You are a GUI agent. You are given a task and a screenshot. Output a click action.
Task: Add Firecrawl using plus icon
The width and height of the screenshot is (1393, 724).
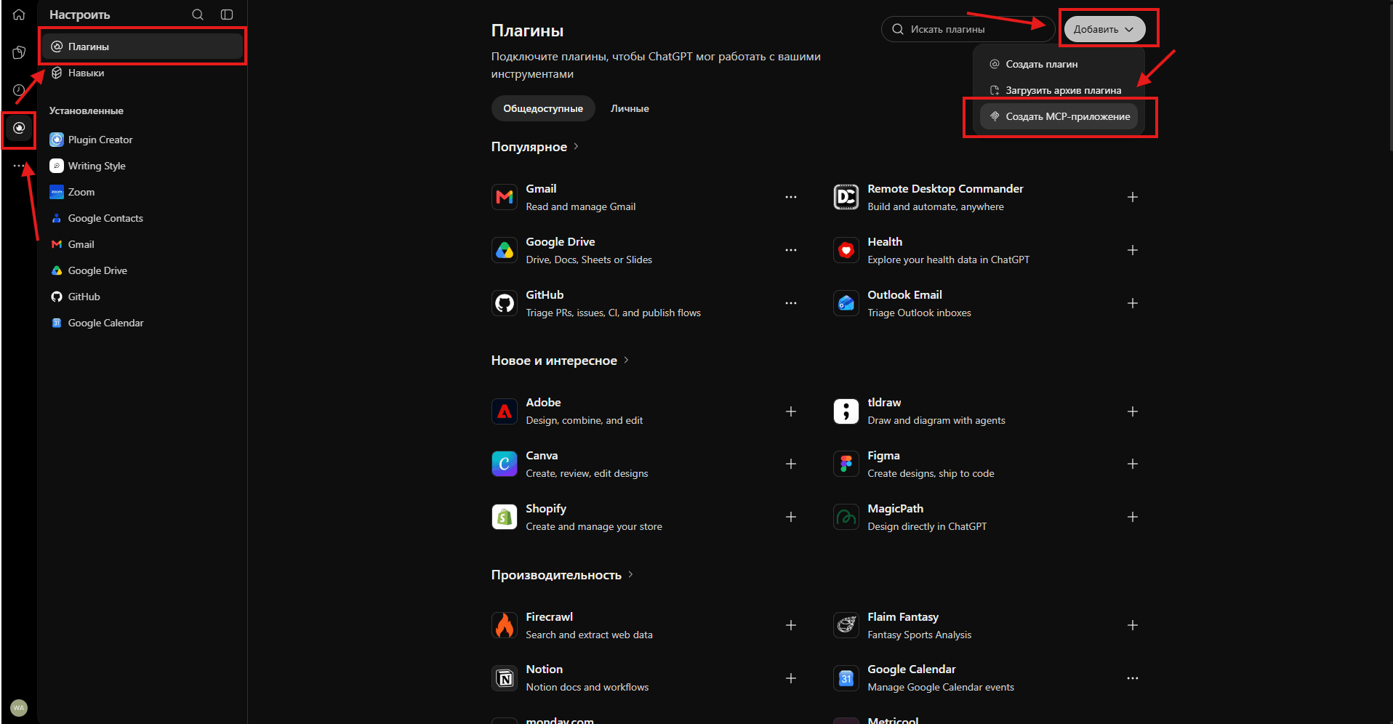[x=791, y=625]
